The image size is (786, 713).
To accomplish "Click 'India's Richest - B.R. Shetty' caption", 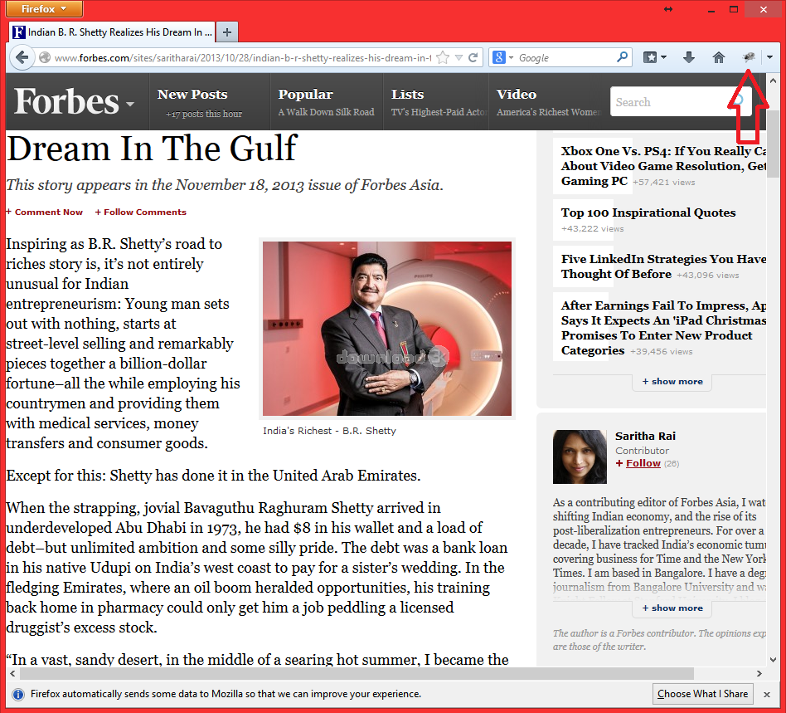I will tap(329, 431).
